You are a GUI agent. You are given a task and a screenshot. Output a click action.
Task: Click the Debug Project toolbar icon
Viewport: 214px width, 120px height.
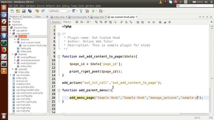coord(101,11)
